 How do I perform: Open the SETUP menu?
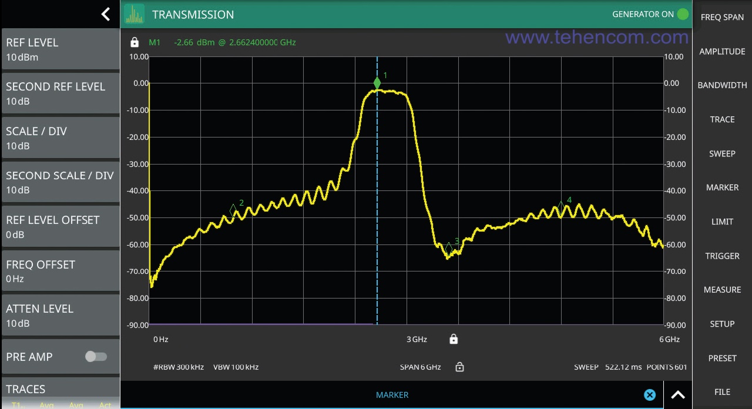coord(722,324)
